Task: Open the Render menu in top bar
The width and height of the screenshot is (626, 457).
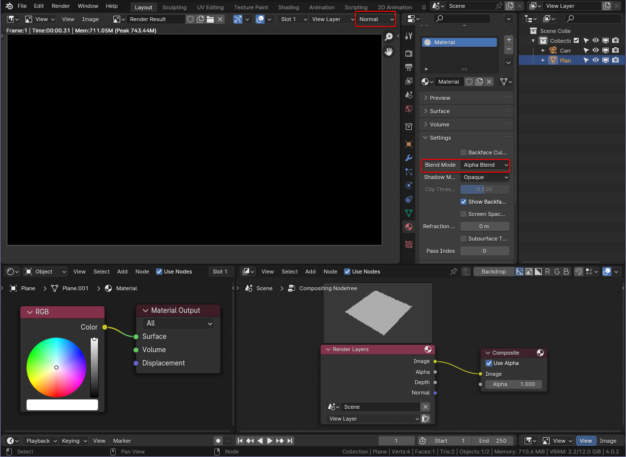Action: (x=61, y=6)
